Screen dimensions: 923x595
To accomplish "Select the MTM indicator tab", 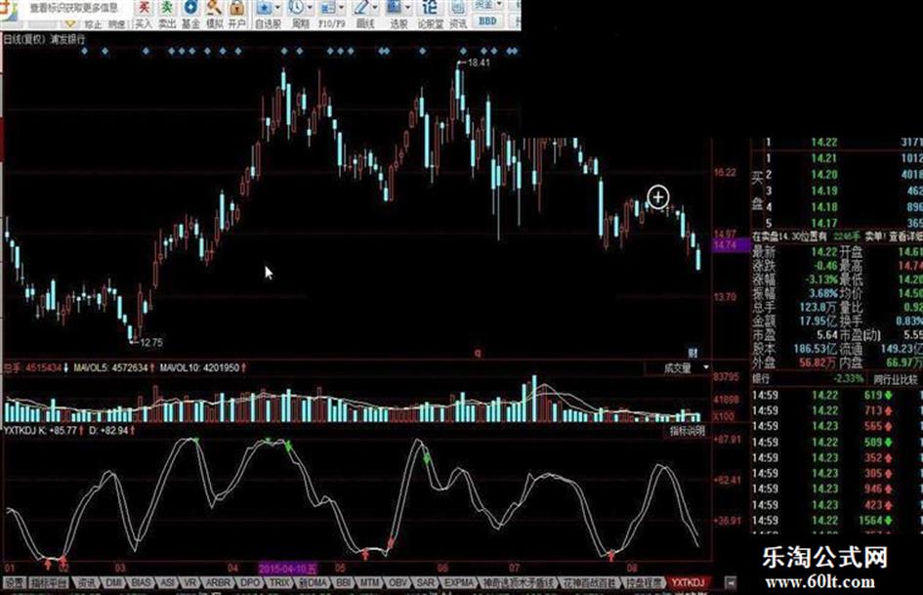I will pyautogui.click(x=369, y=582).
